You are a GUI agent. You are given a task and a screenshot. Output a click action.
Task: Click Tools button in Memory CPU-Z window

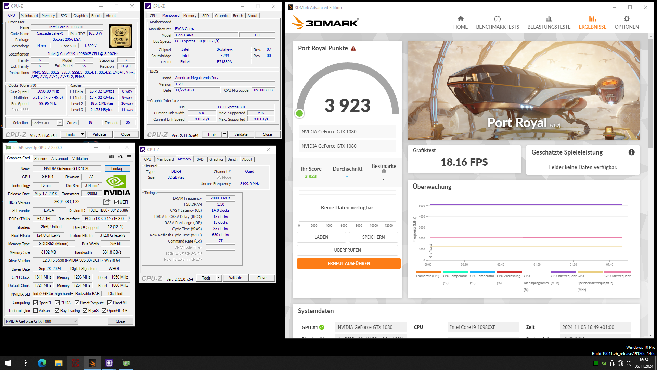click(206, 278)
